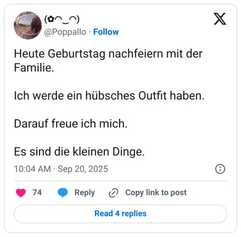Like the post with the heart icon

tap(20, 192)
